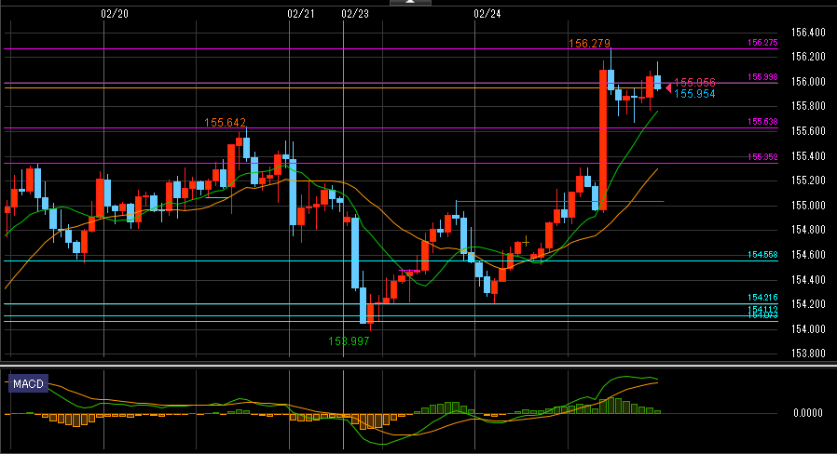This screenshot has height=454, width=837.
Task: Click the 155.642 orange peak label
Action: click(x=226, y=122)
